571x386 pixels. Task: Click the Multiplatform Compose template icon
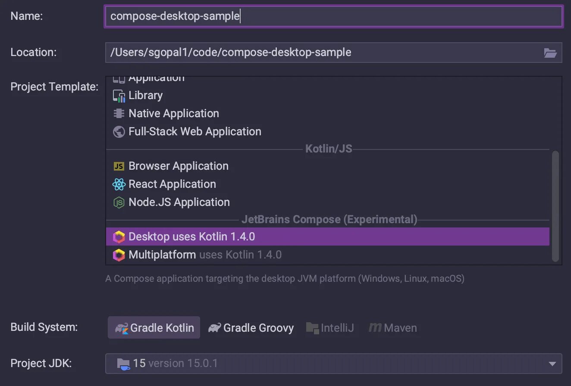click(x=119, y=255)
